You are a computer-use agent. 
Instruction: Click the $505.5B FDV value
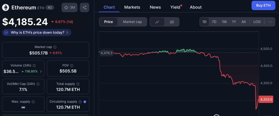point(68,71)
